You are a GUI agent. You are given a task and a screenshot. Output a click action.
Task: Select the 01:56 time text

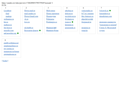[4, 5]
